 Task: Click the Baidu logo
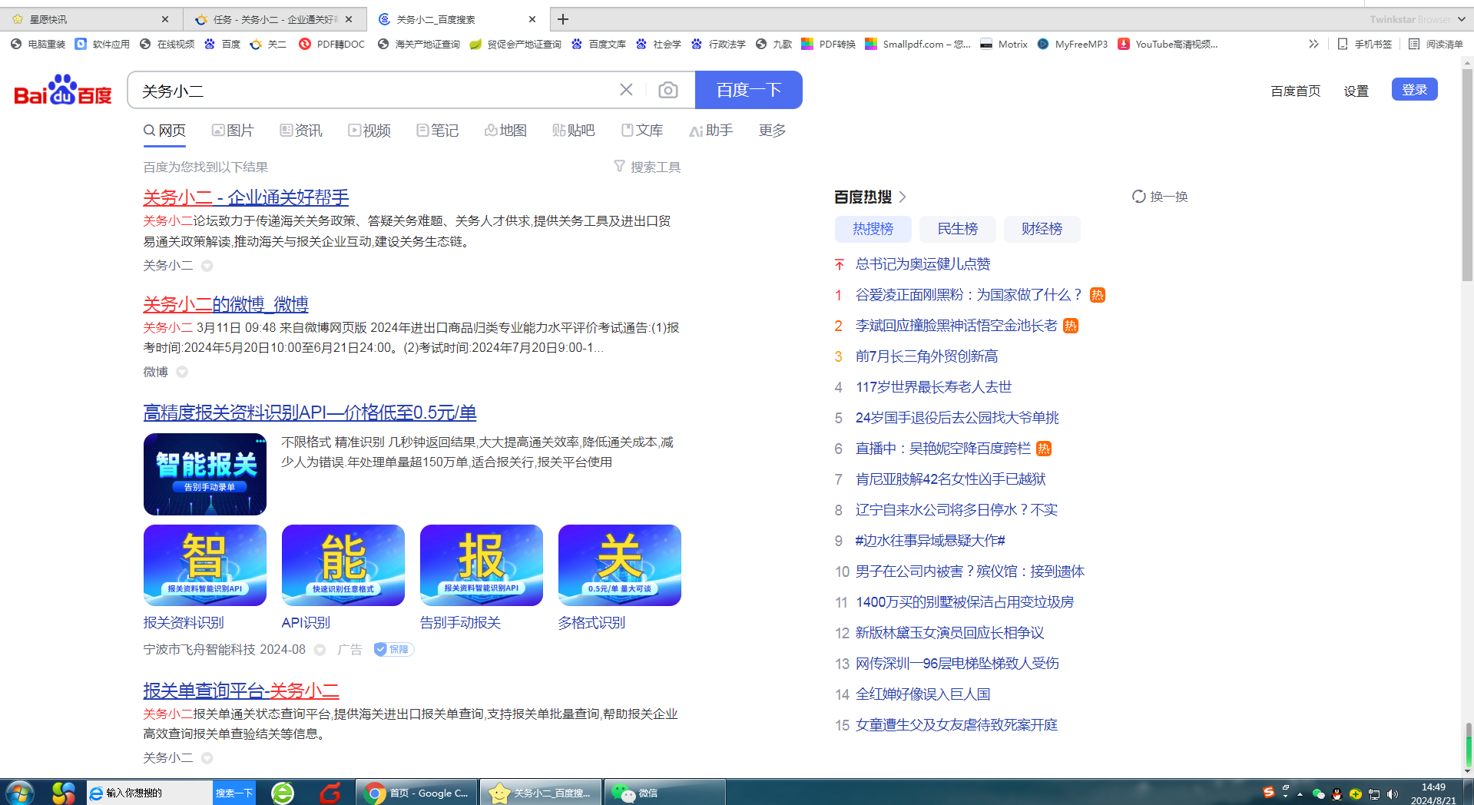pos(63,90)
